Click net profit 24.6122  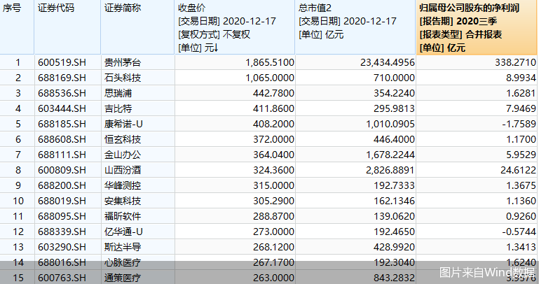click(x=518, y=170)
